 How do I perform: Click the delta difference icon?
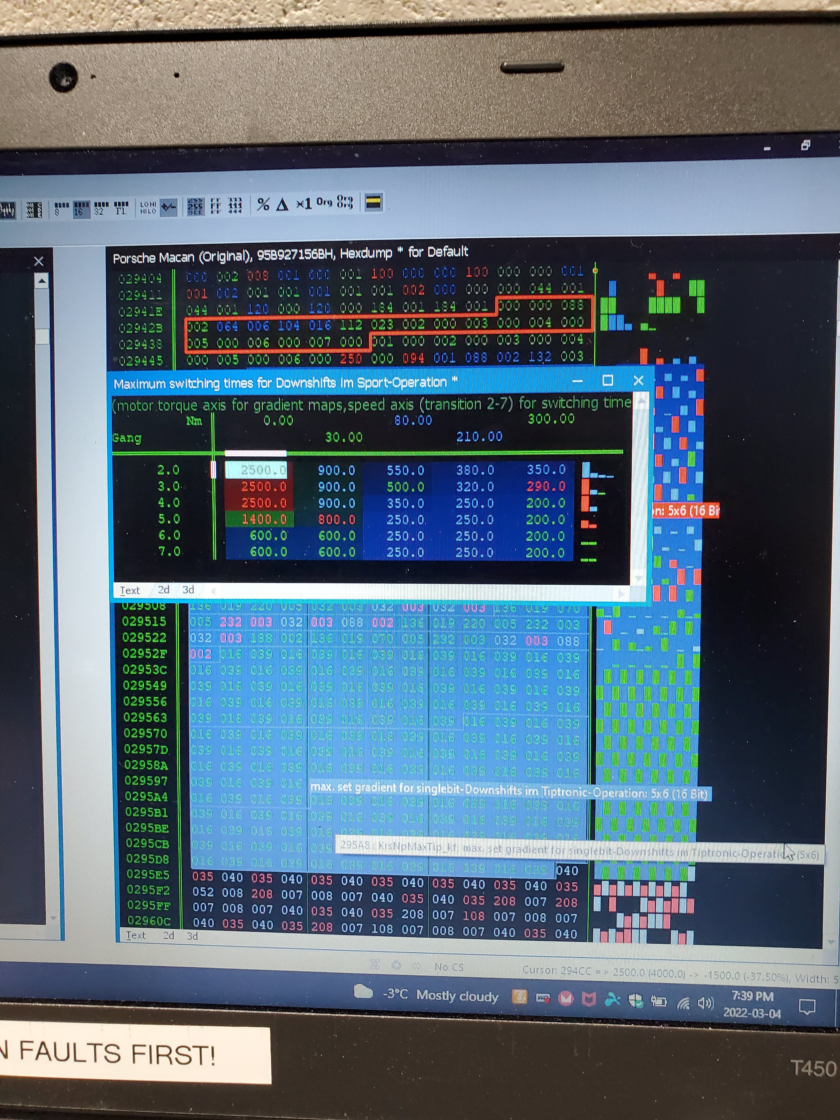(282, 204)
